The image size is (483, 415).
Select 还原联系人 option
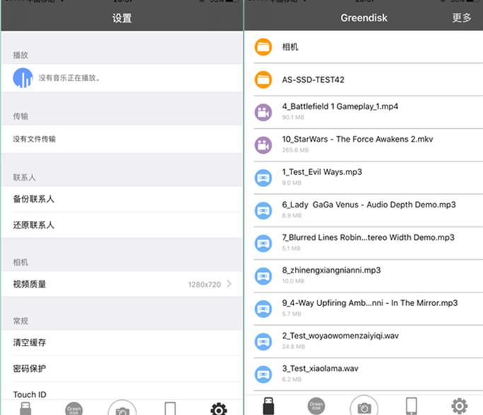[x=122, y=225]
